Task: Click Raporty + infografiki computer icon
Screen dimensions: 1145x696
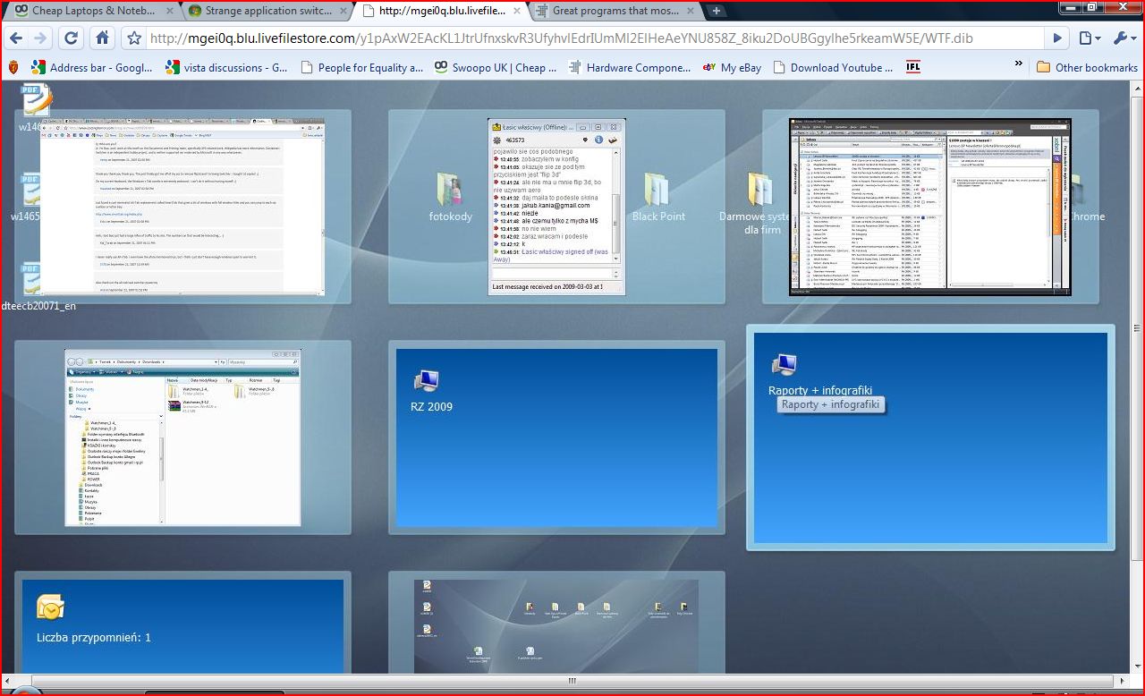Action: point(784,364)
